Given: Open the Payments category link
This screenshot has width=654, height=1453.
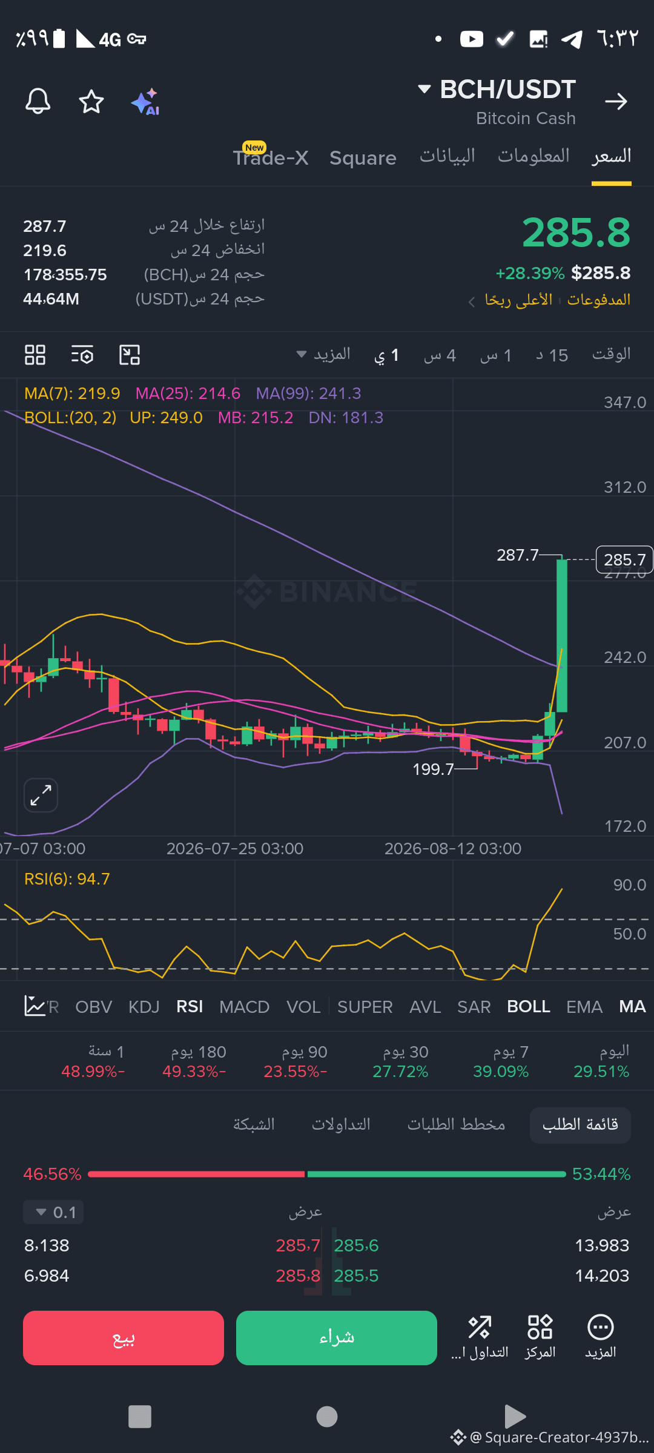Looking at the screenshot, I should pyautogui.click(x=599, y=300).
